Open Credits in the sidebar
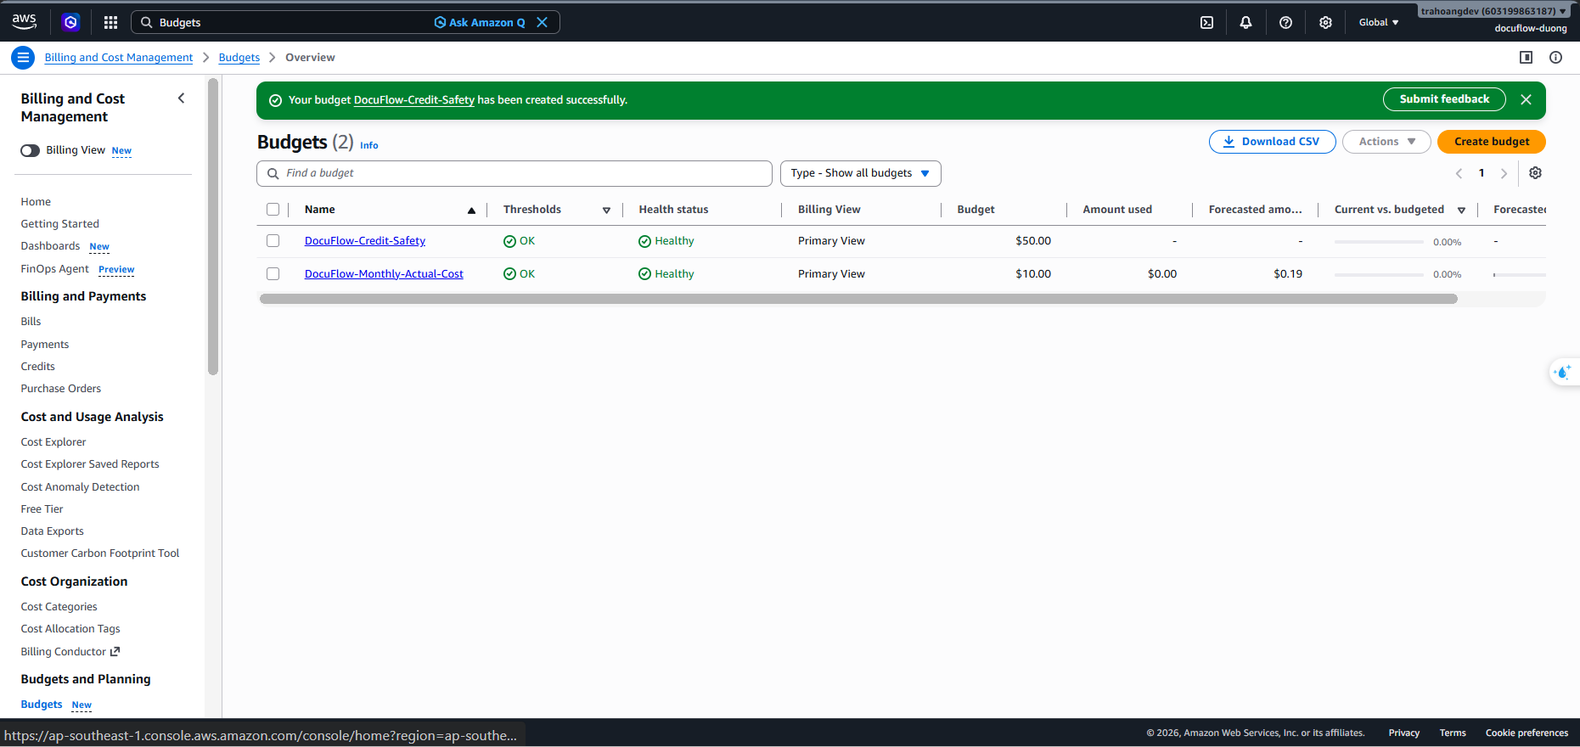1580x747 pixels. click(x=38, y=367)
